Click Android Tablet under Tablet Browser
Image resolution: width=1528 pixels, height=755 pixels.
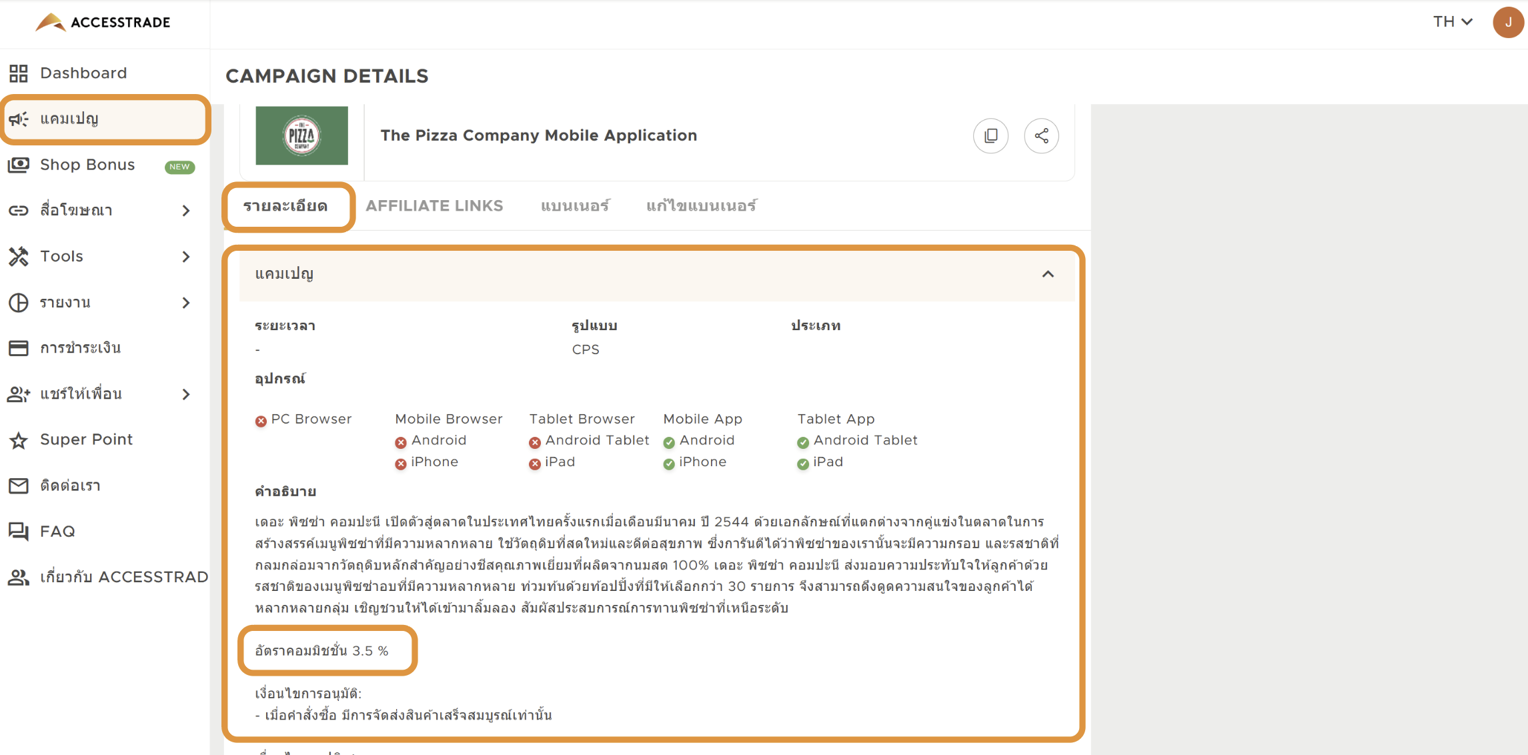pos(589,441)
